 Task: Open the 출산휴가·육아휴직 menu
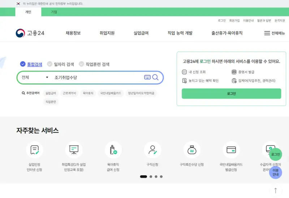click(x=227, y=33)
